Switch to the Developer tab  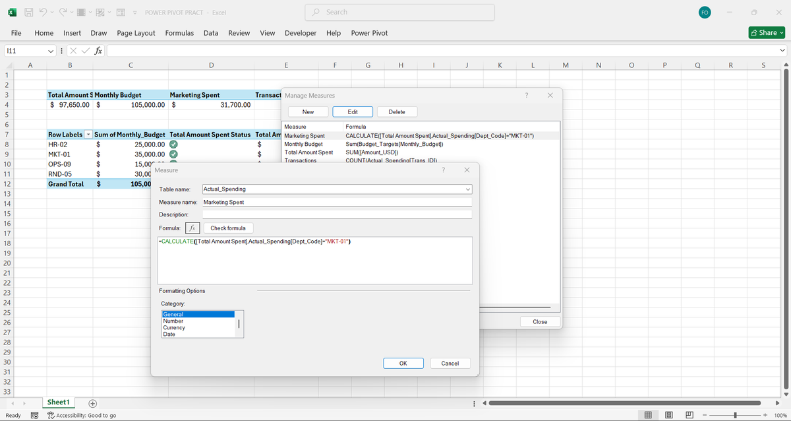[301, 33]
